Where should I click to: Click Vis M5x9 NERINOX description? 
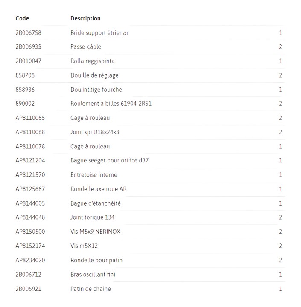point(95,232)
